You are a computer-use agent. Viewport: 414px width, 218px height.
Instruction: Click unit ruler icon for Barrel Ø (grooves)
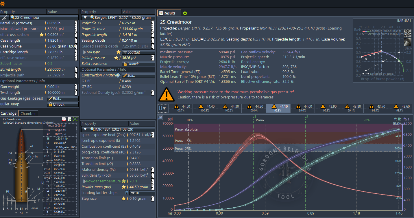[x=76, y=23]
